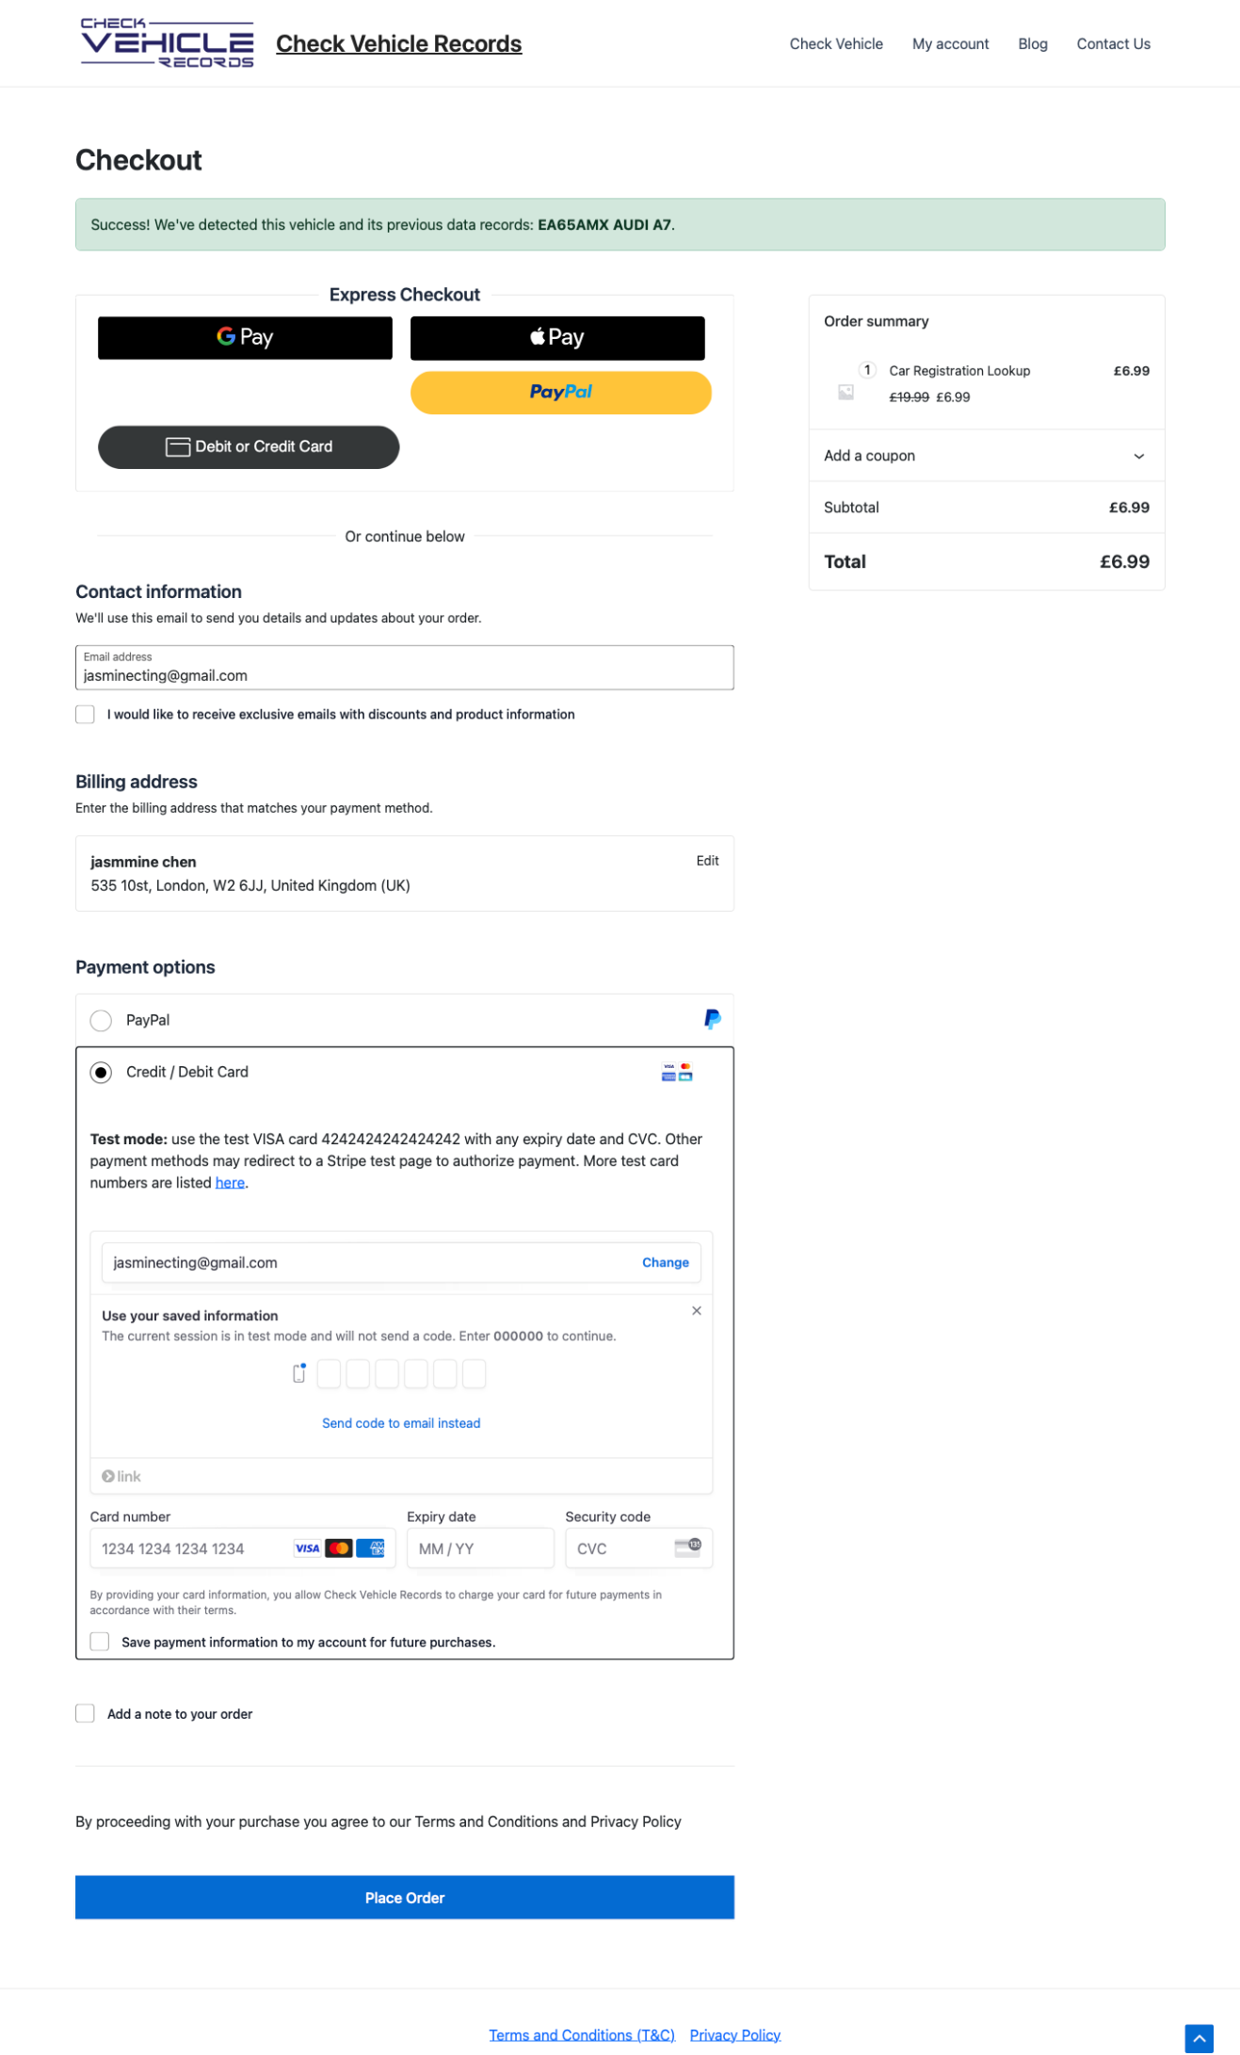Click the jasmmine chen billing name

143,862
